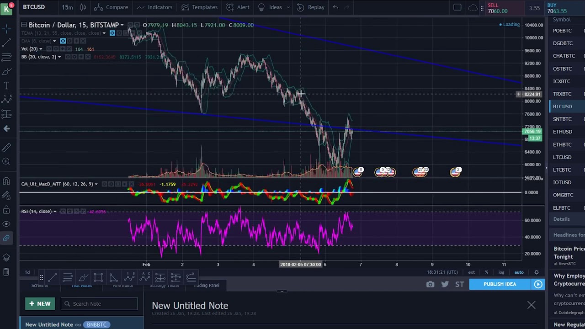Select the chart layout square icon
Image resolution: width=585 pixels, height=329 pixels.
pyautogui.click(x=457, y=7)
